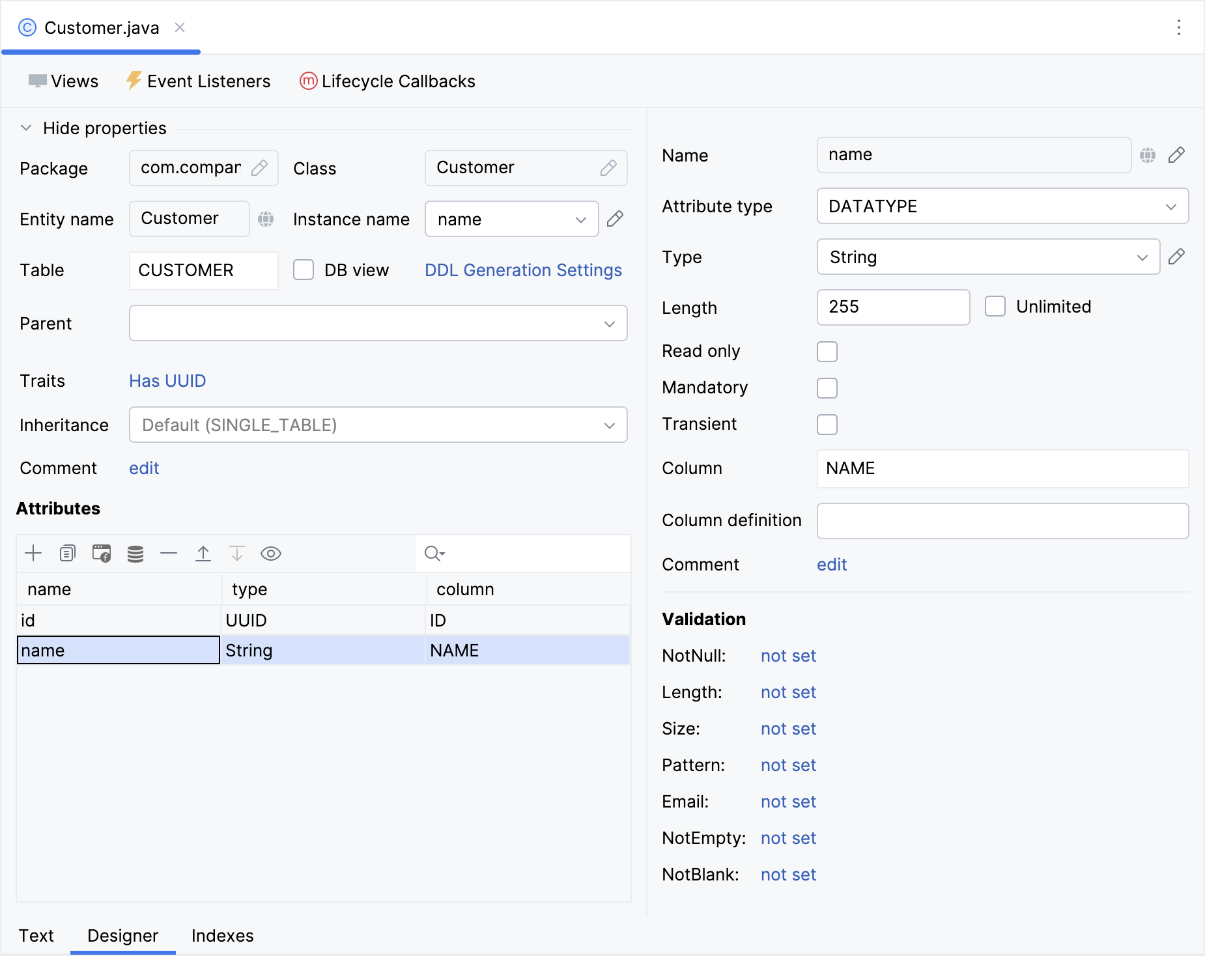
Task: Click the eye icon in Attributes toolbar
Action: coord(271,554)
